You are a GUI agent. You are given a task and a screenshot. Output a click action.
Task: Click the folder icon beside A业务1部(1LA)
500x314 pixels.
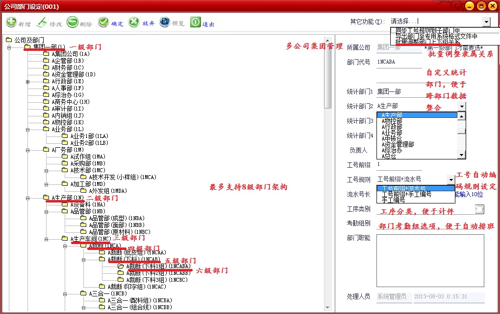coord(65,136)
